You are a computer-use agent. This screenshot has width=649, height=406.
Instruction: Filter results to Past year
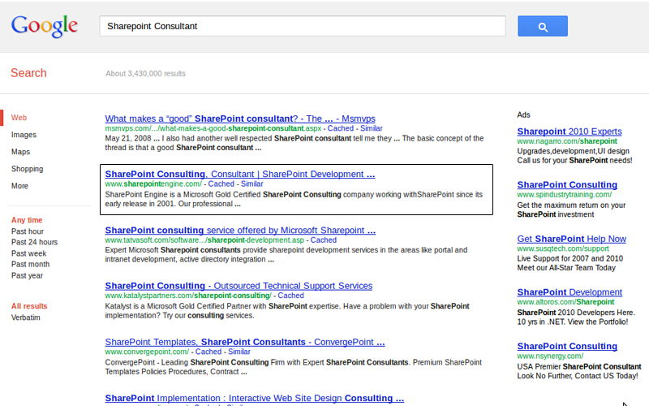(x=27, y=275)
